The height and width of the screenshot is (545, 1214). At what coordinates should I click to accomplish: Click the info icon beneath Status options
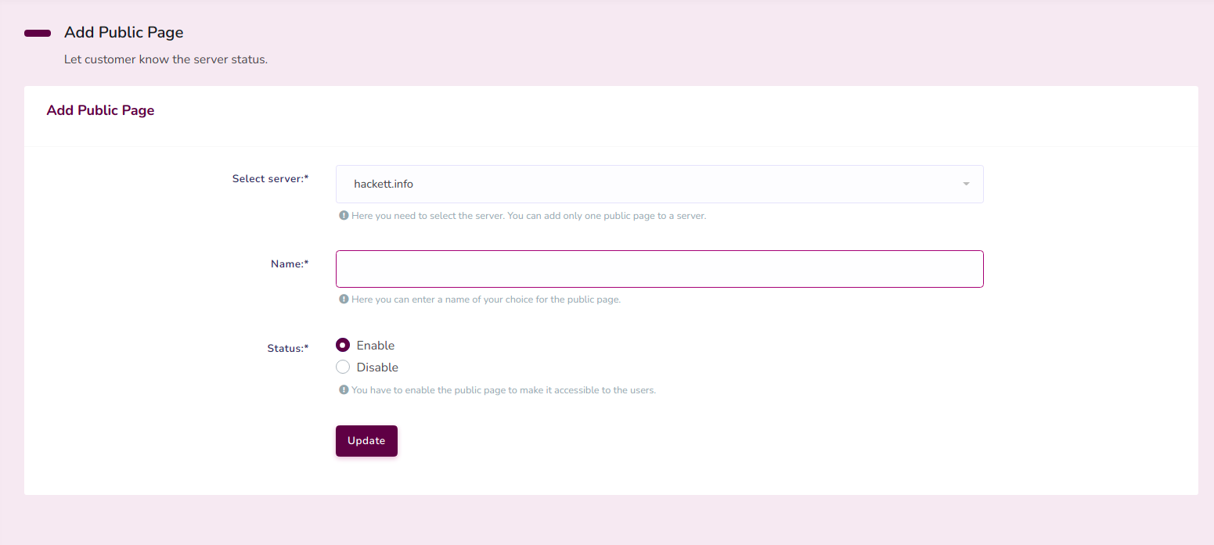(343, 390)
